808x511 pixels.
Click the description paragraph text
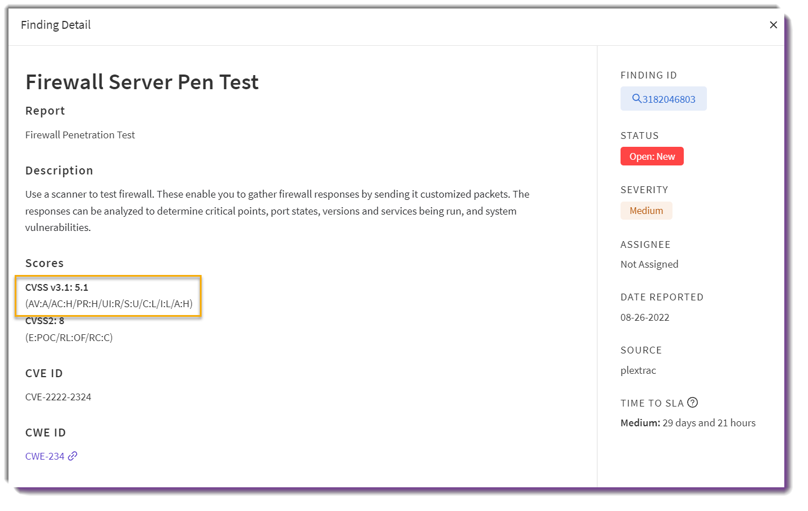277,211
